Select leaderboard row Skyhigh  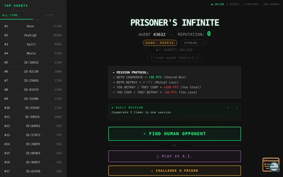click(x=33, y=35)
